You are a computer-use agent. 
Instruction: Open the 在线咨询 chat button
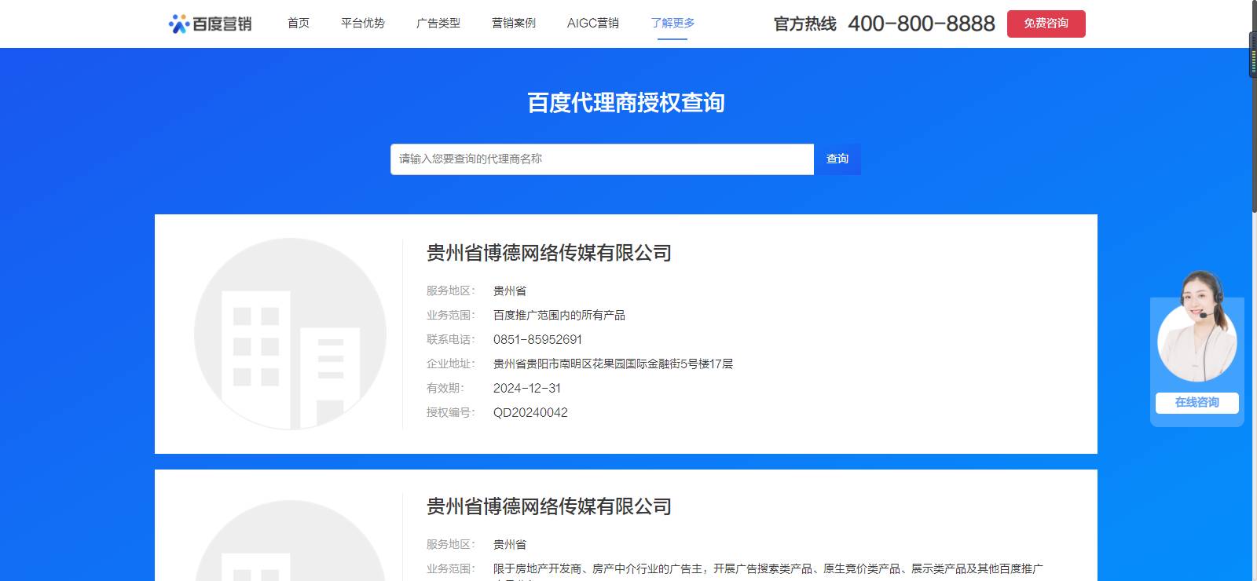[1197, 402]
